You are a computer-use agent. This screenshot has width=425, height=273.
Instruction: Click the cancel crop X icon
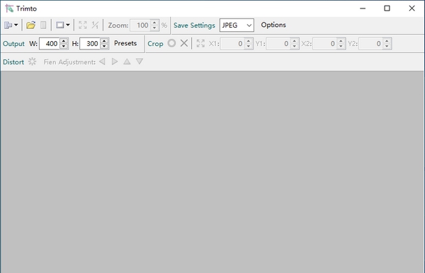coord(184,43)
